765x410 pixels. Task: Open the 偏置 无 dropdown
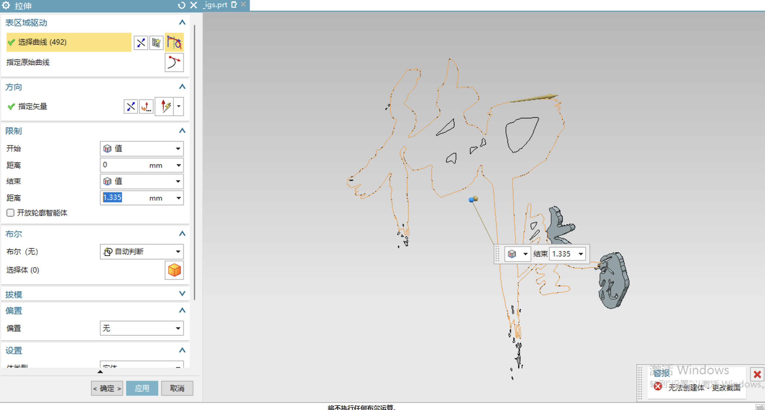142,328
